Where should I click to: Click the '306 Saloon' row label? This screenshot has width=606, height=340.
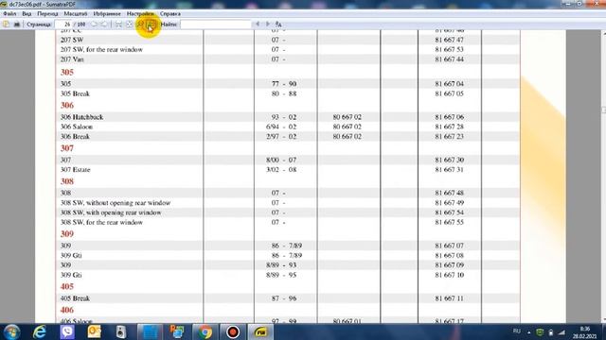[76, 127]
